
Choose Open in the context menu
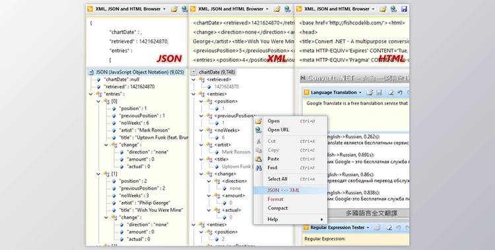point(290,121)
